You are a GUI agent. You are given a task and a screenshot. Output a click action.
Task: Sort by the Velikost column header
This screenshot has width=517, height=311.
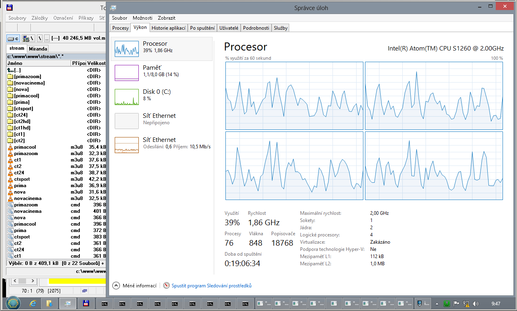pyautogui.click(x=96, y=63)
